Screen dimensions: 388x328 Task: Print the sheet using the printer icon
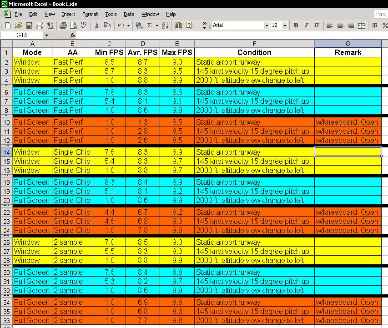[x=63, y=25]
